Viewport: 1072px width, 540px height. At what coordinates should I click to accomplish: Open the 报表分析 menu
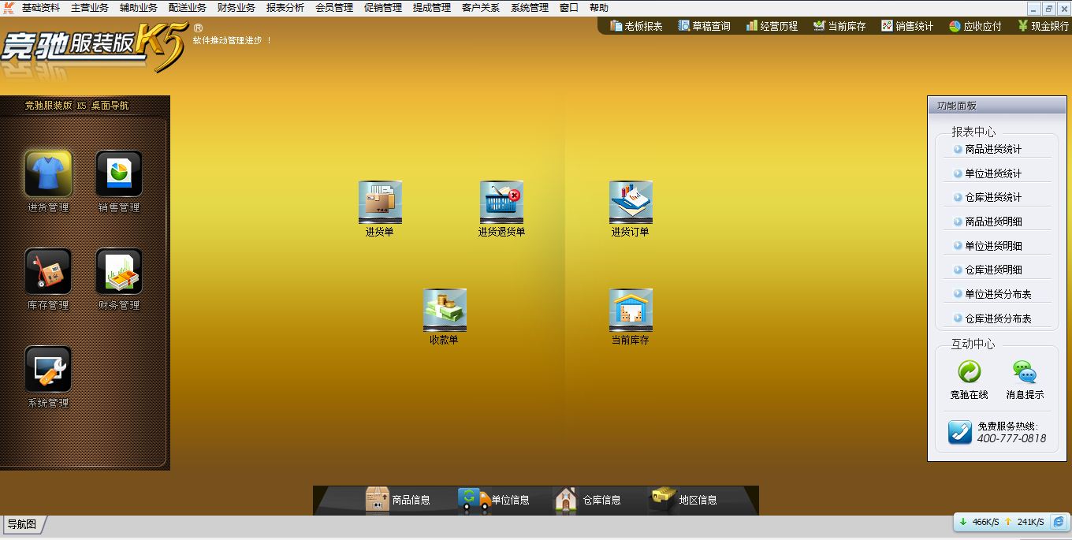[x=285, y=8]
